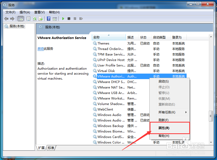Export the service list via the export icon
The image size is (217, 160).
[41, 18]
